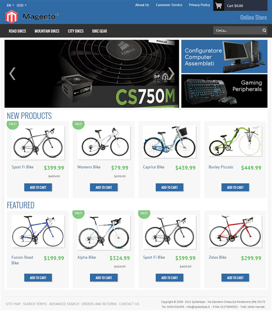Open the Bike Gear menu
The height and width of the screenshot is (311, 272).
100,31
